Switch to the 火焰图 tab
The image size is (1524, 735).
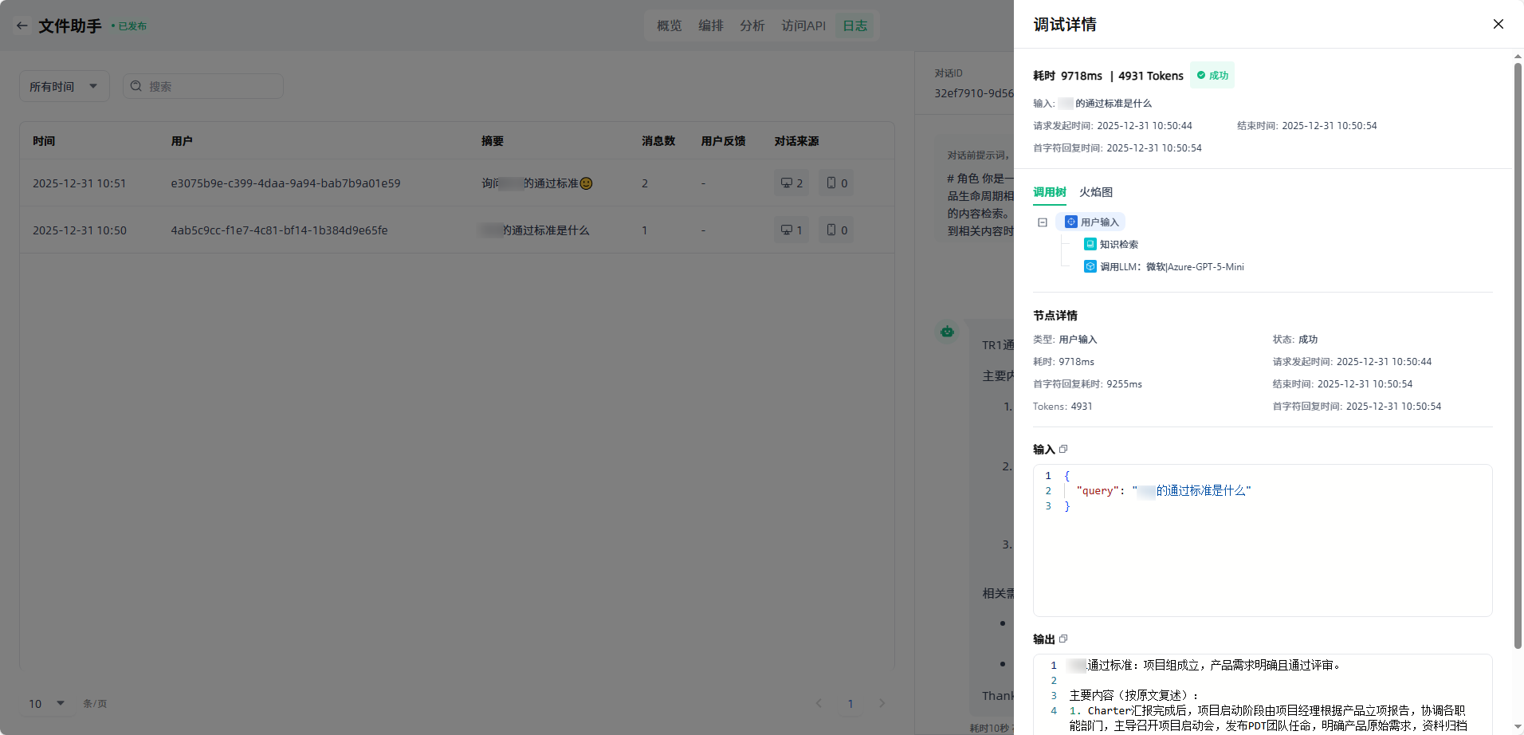(1095, 192)
